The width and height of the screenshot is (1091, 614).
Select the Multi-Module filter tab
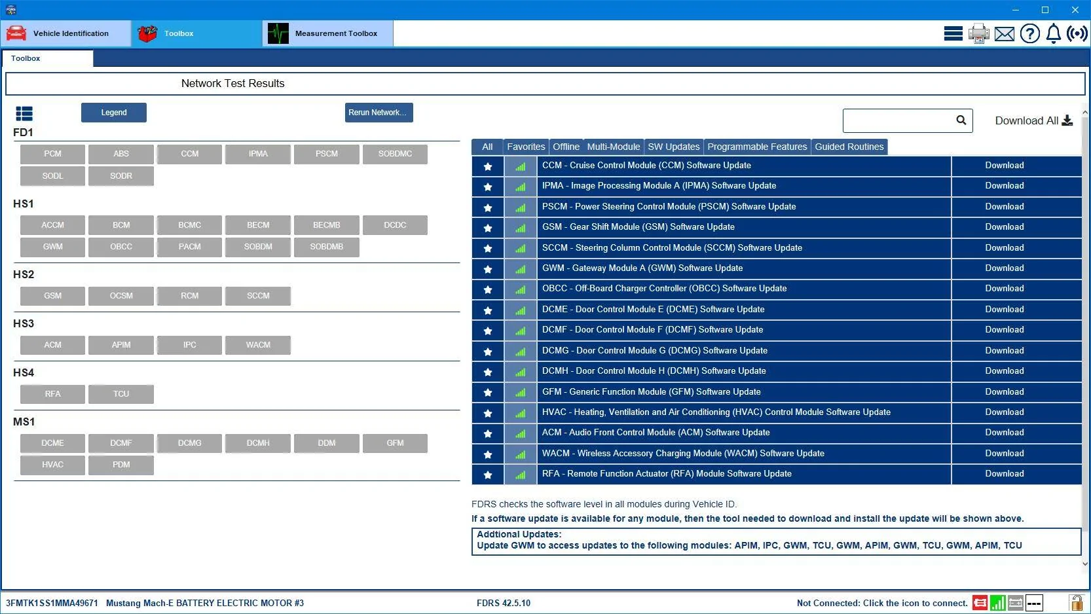coord(614,147)
